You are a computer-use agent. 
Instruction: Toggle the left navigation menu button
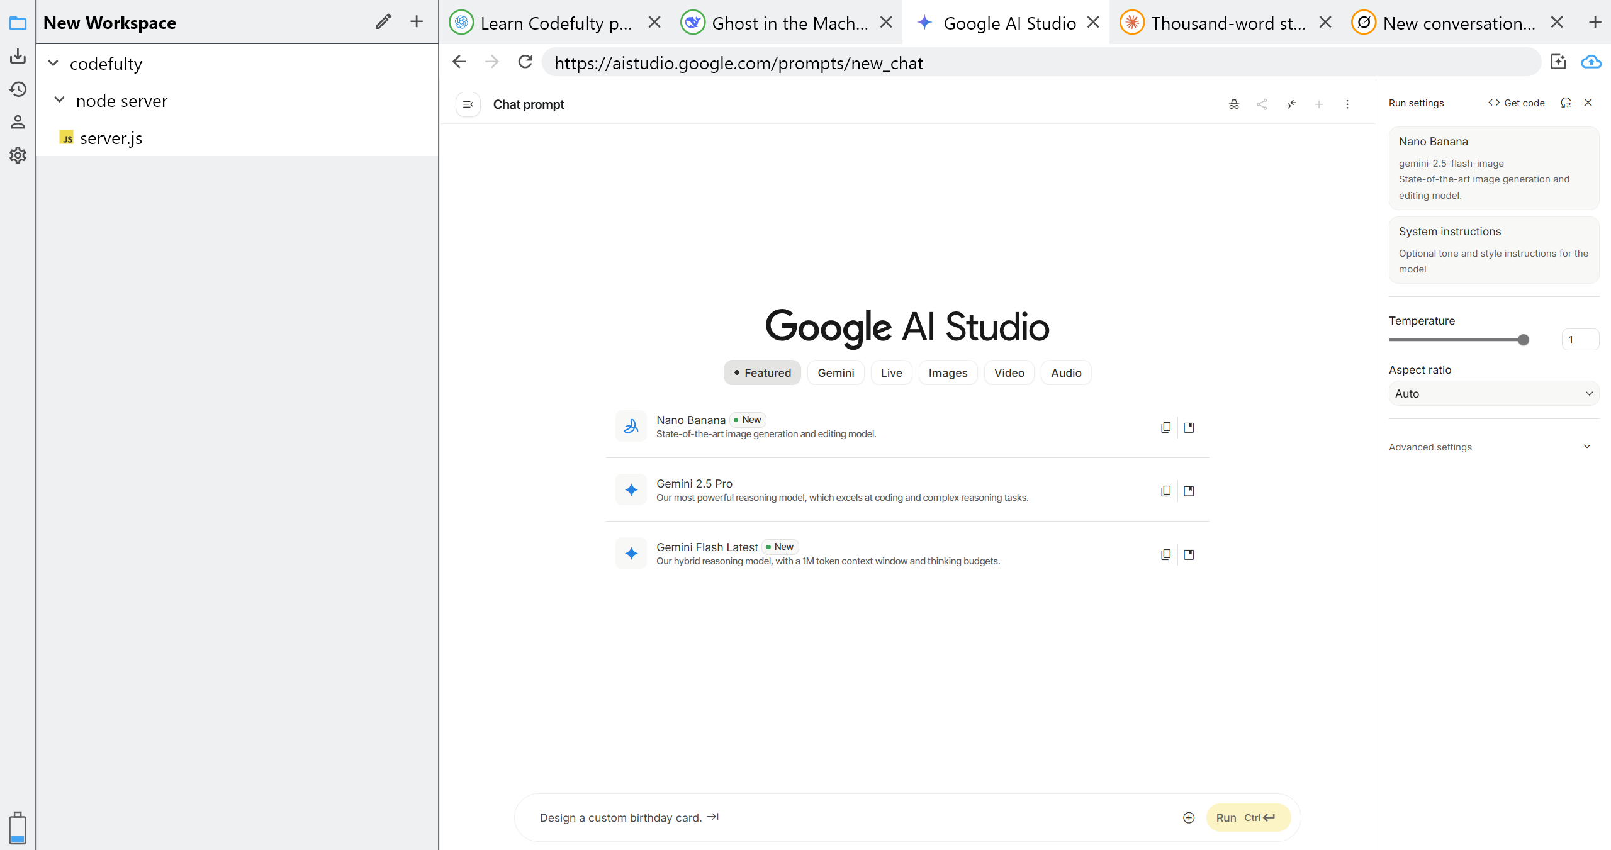point(468,104)
